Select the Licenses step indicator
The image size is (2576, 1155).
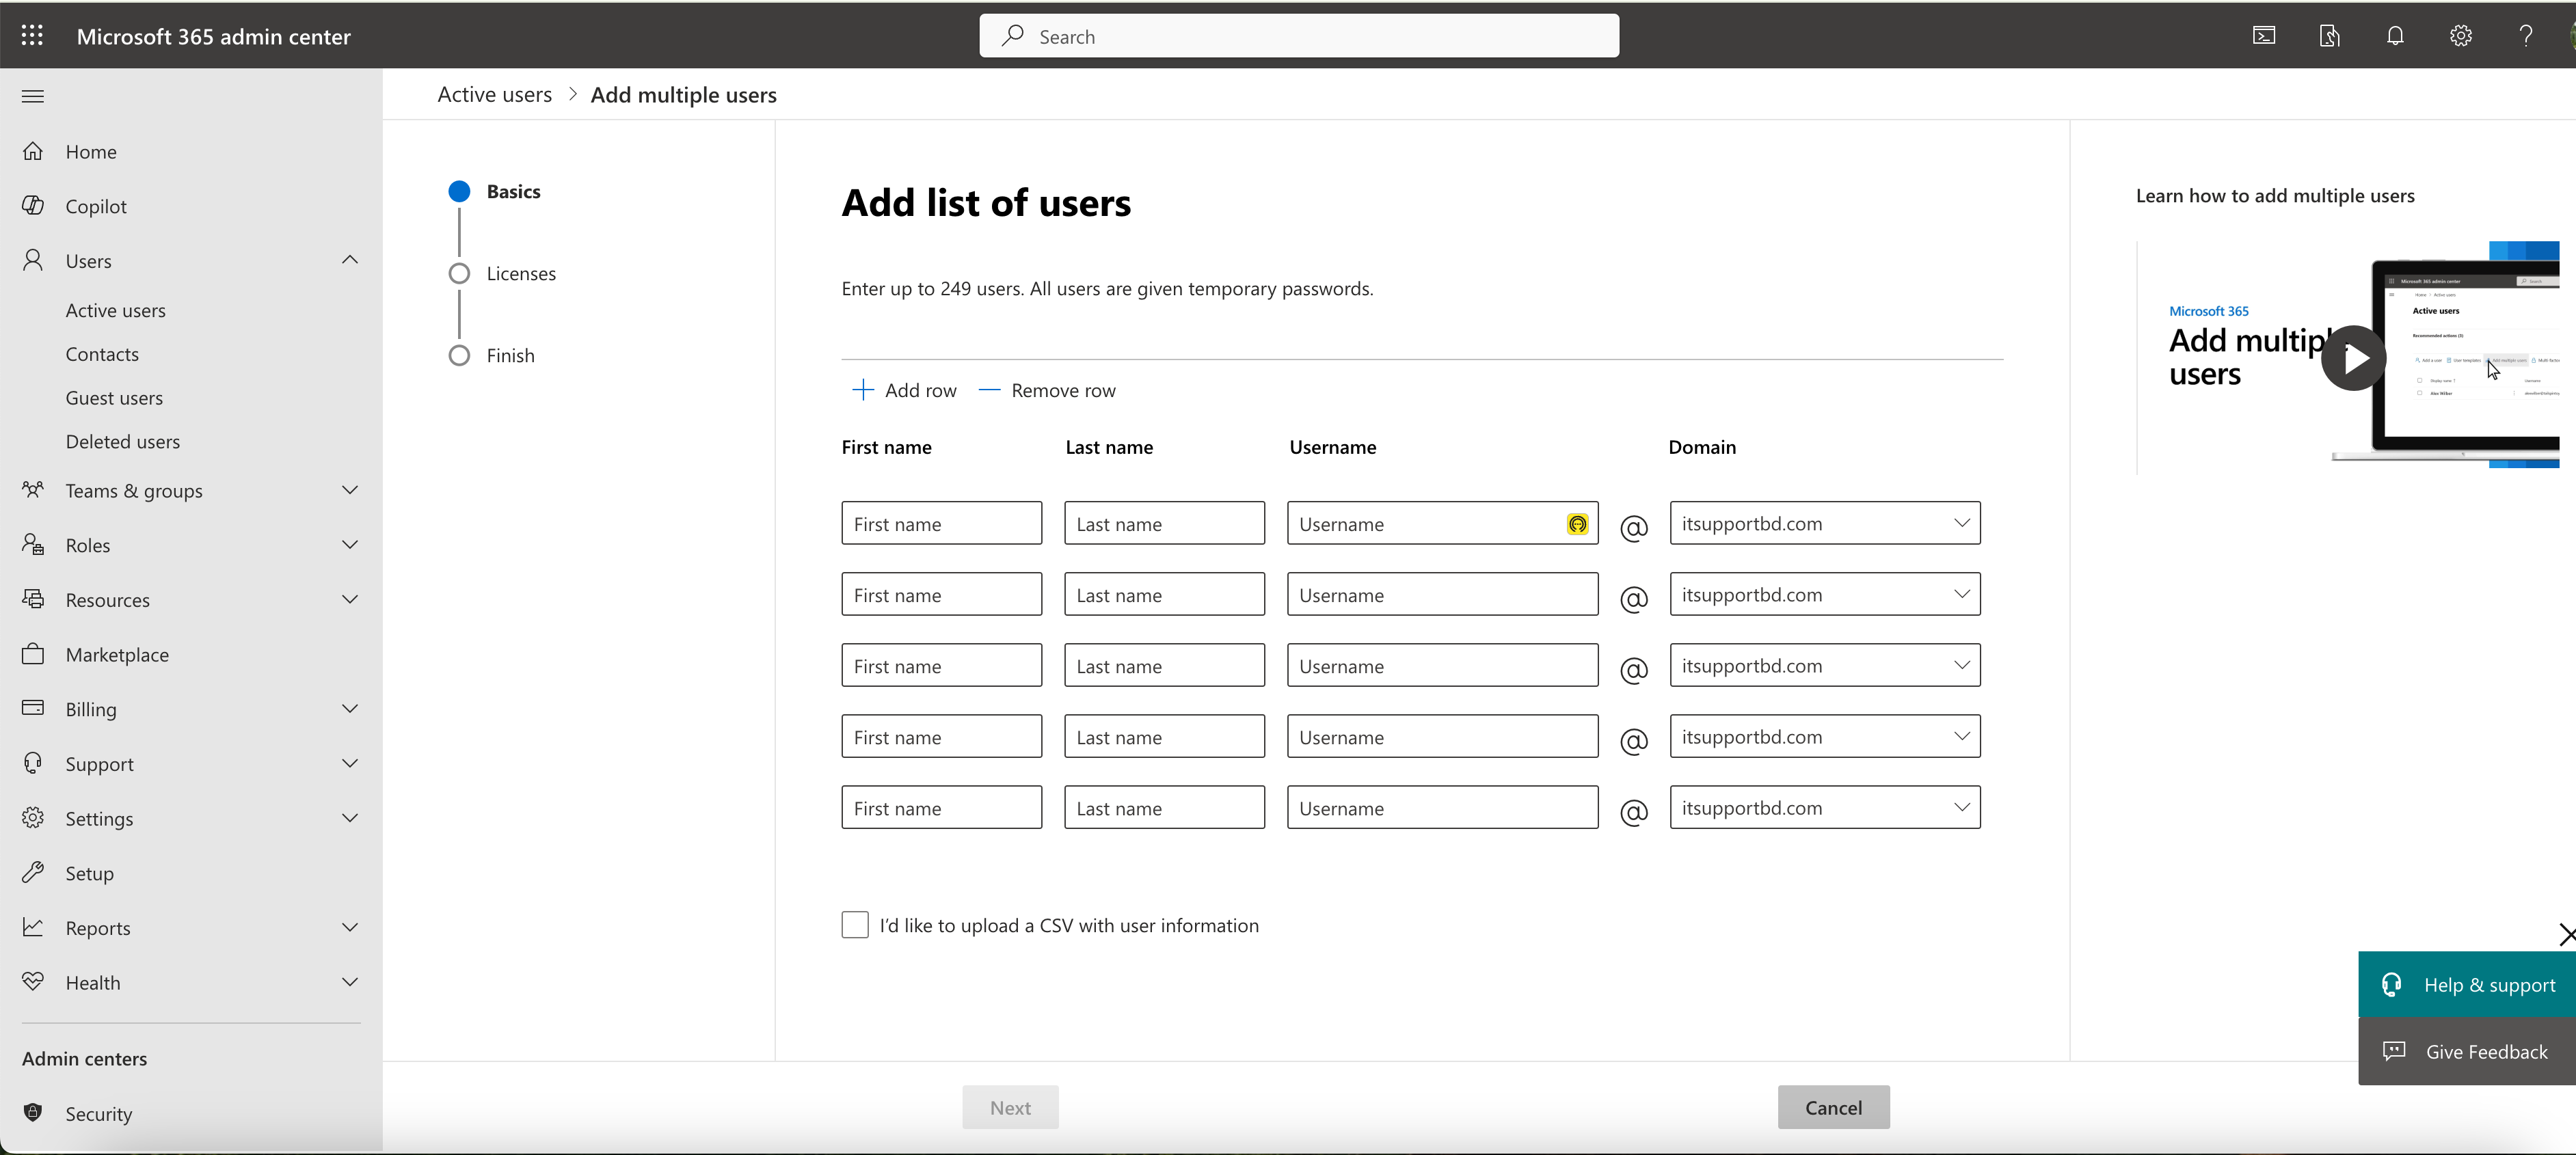point(459,273)
